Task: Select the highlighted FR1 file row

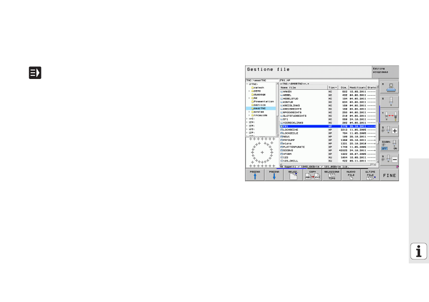Action: tap(328, 126)
